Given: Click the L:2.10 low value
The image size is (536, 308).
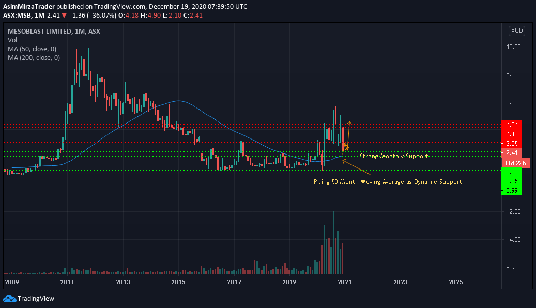Looking at the screenshot, I should [172, 16].
